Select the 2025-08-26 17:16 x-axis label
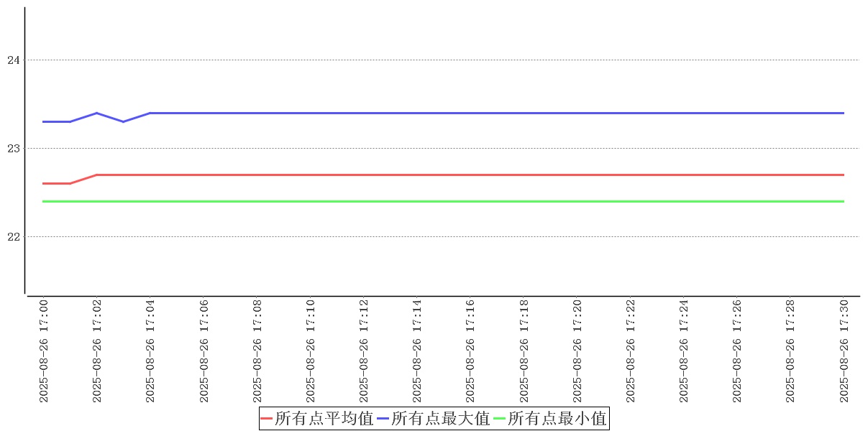Viewport: 868px width, 431px height. (470, 351)
